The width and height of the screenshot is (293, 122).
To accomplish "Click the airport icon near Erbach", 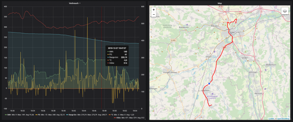I will [214, 52].
